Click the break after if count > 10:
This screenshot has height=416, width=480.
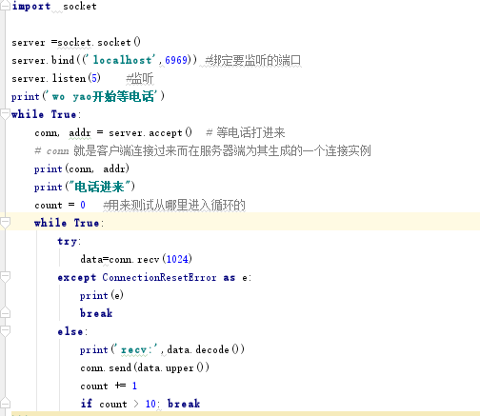(184, 404)
